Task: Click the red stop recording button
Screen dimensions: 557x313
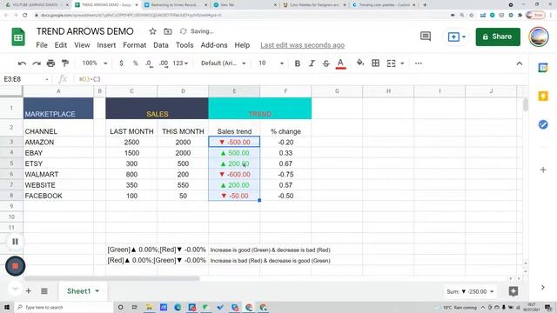Action: pos(16,266)
